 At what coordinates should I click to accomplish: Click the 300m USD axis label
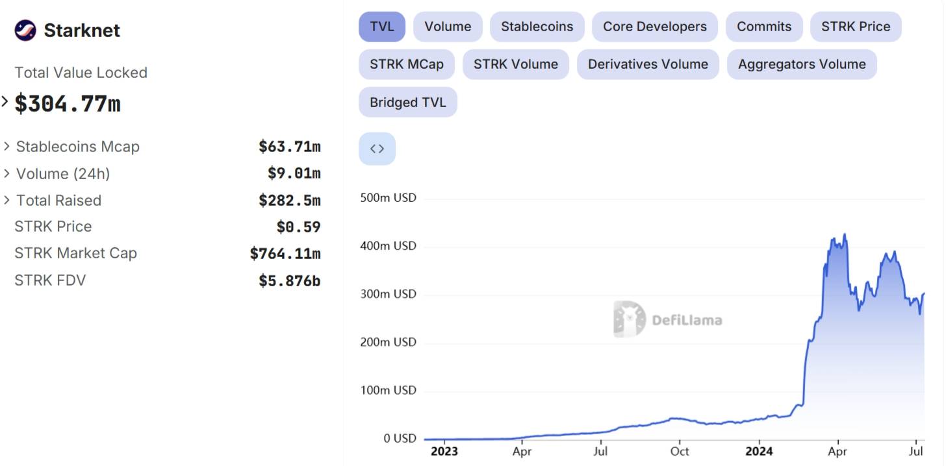[x=388, y=294]
